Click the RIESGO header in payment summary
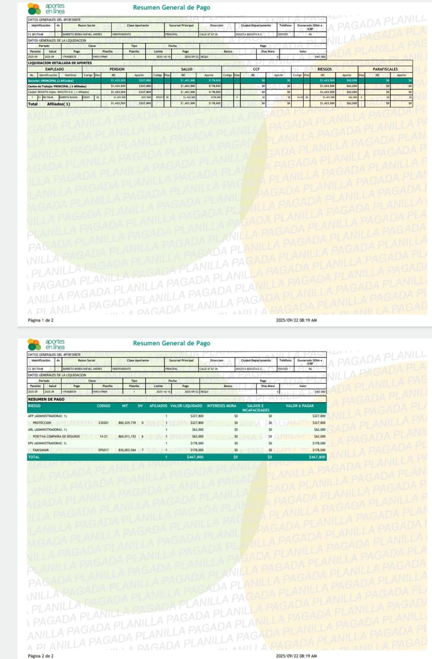Viewport: 432px width, 659px height. (x=34, y=406)
